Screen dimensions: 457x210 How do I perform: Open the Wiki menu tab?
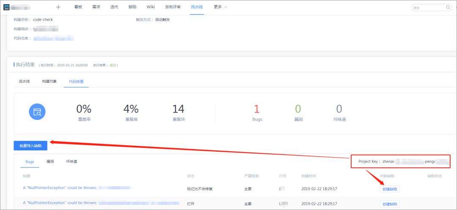coord(151,7)
